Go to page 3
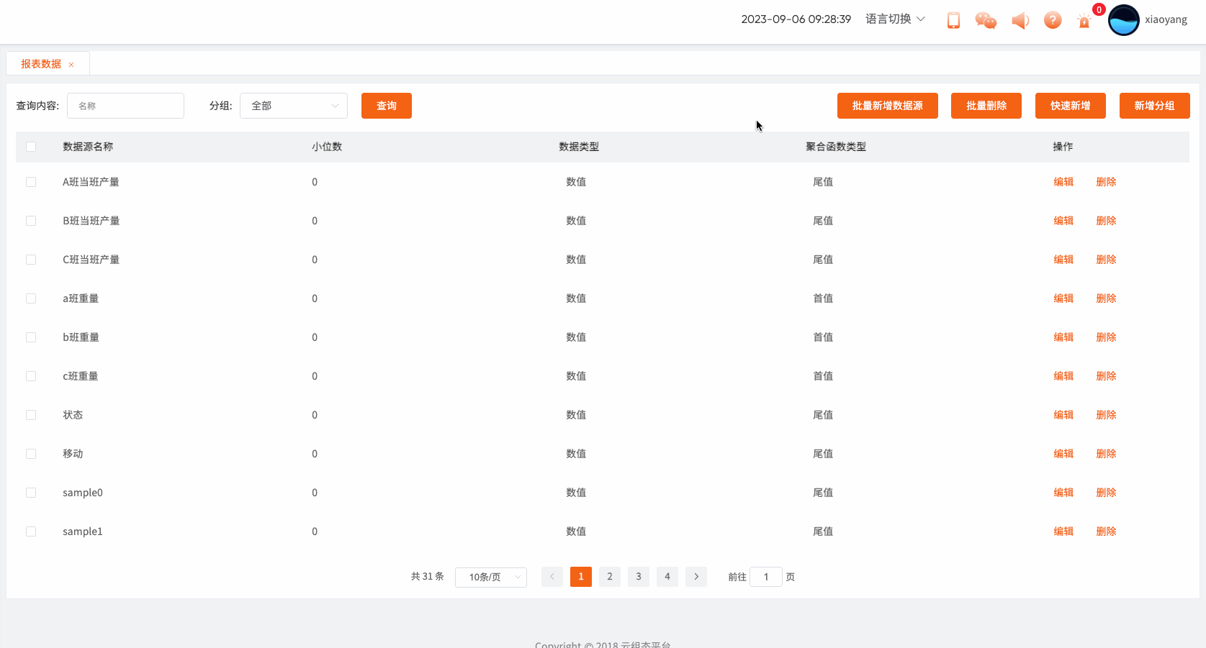1206x648 pixels. tap(639, 577)
